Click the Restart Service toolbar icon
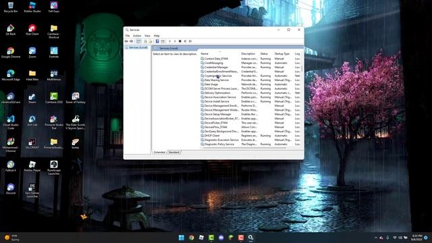 click(x=190, y=41)
